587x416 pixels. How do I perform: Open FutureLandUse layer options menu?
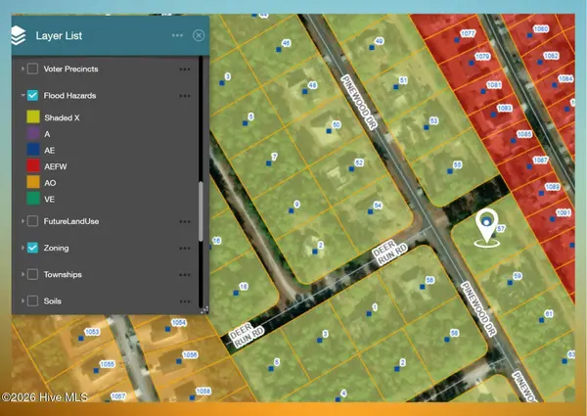pyautogui.click(x=184, y=222)
